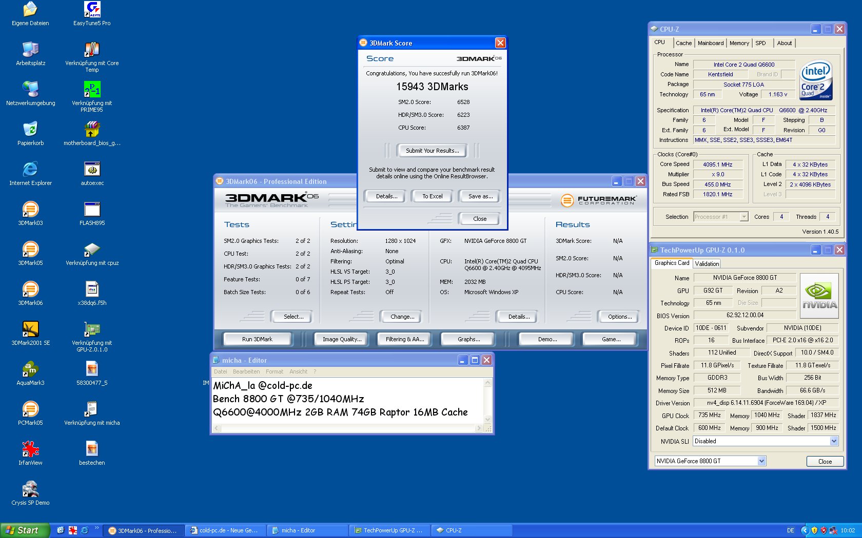The image size is (862, 538).
Task: Open the Windows Start menu
Action: coord(25,530)
